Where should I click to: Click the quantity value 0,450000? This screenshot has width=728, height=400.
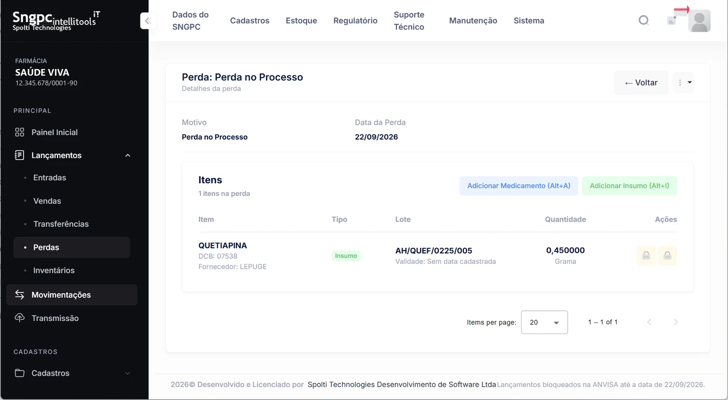pyautogui.click(x=565, y=250)
